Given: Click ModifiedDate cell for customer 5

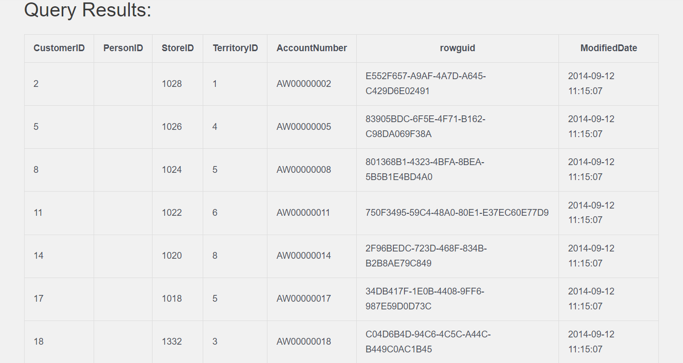Looking at the screenshot, I should tap(591, 126).
